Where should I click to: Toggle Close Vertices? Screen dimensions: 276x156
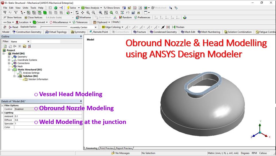pyautogui.click(x=34, y=17)
